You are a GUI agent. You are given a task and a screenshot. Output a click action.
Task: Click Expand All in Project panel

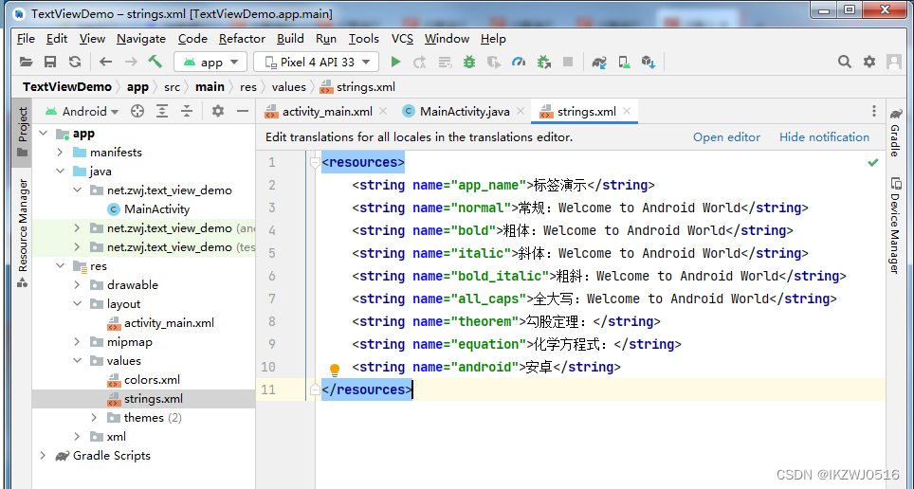click(162, 111)
